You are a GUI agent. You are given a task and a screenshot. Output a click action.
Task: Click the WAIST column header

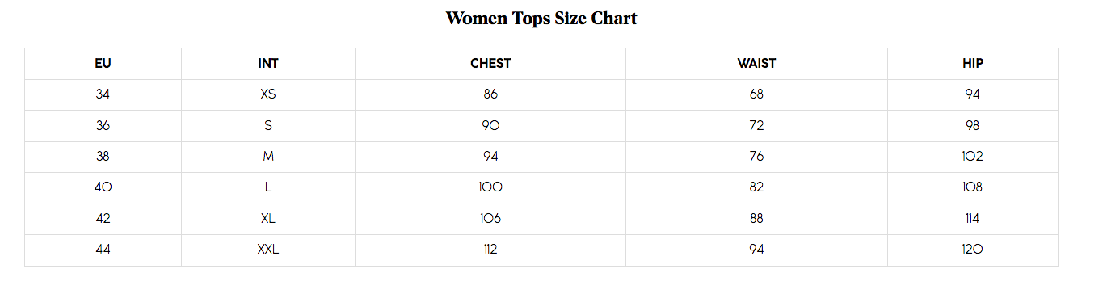756,64
